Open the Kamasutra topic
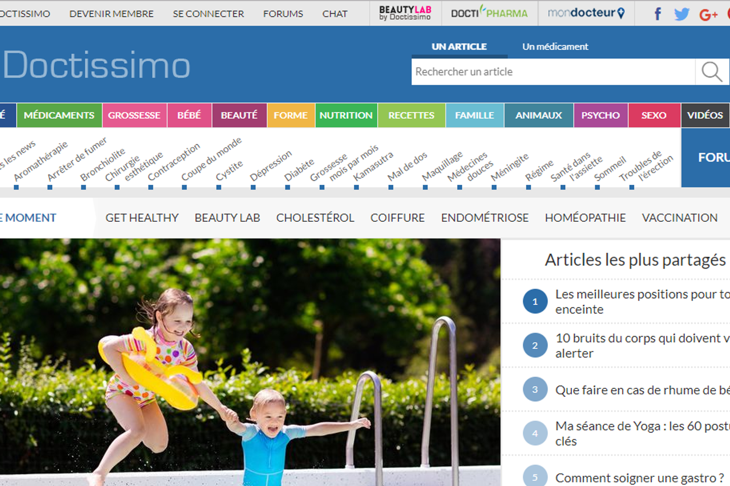The height and width of the screenshot is (486, 730). pos(373,167)
